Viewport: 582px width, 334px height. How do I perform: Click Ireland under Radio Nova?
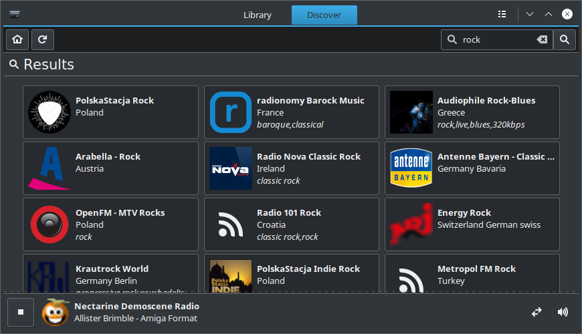pyautogui.click(x=271, y=168)
